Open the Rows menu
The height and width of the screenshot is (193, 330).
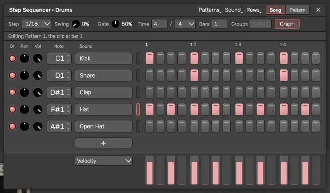[x=254, y=10]
